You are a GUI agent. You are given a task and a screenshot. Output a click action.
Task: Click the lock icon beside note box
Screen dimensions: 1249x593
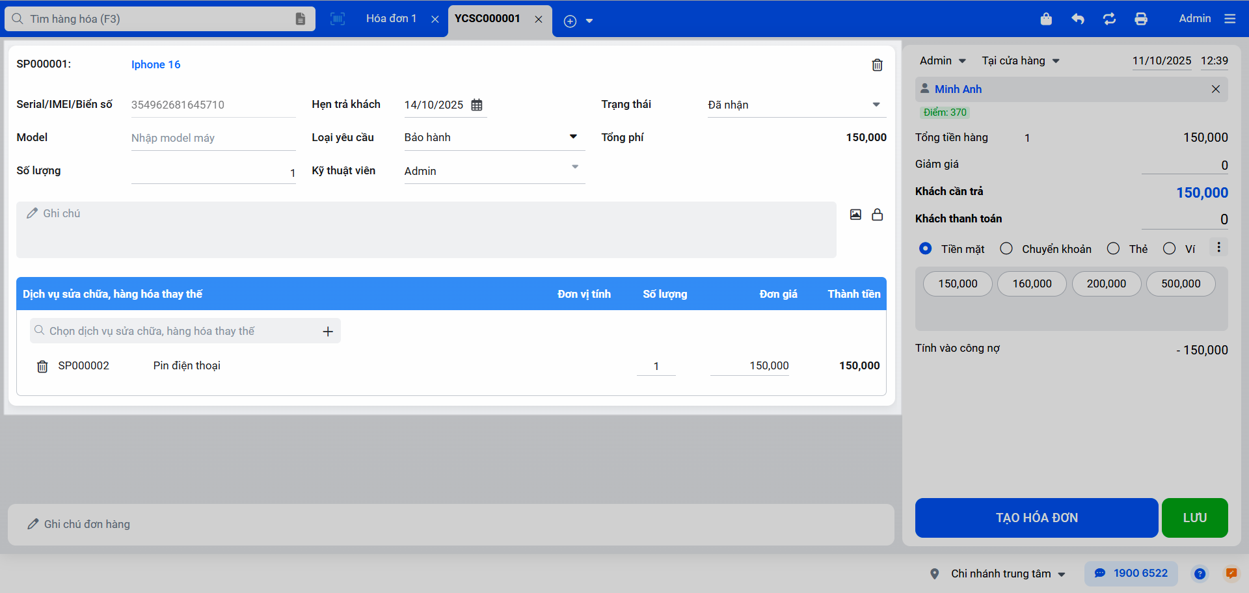(x=877, y=215)
